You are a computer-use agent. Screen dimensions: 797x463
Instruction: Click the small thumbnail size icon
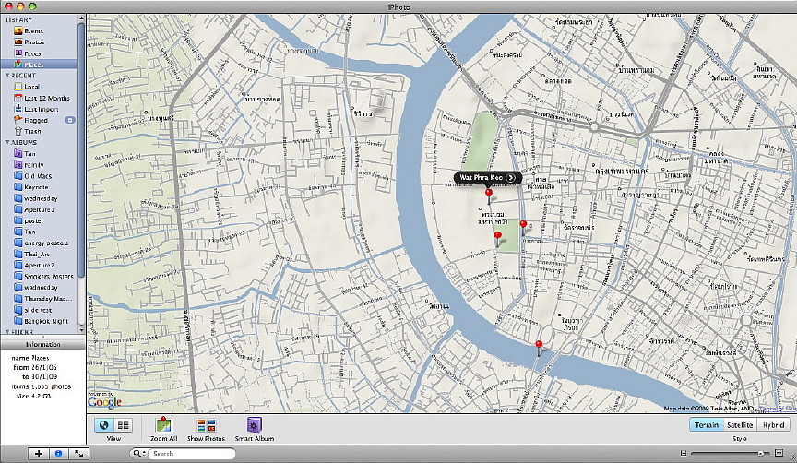coord(684,453)
